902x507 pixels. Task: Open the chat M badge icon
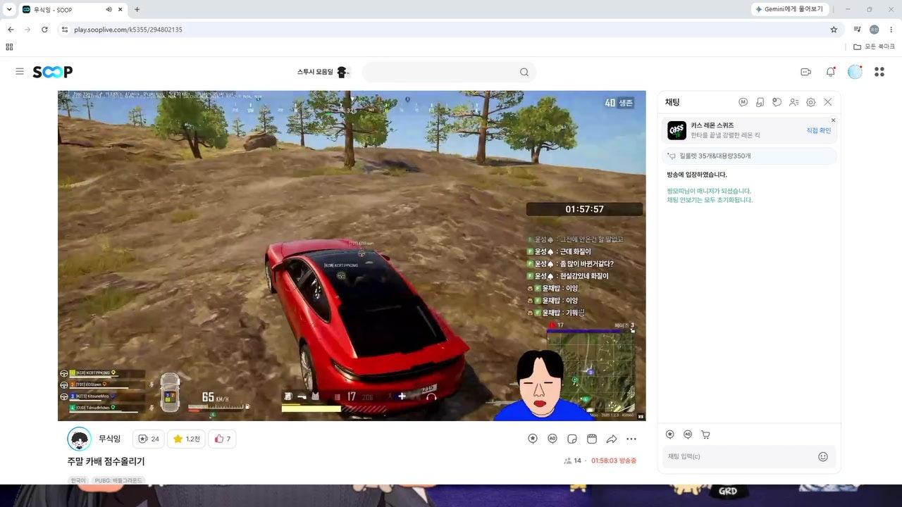pos(743,102)
